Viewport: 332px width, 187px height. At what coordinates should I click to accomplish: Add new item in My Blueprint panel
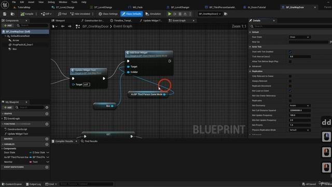(x=8, y=108)
